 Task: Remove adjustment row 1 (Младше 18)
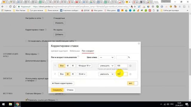[130, 66]
